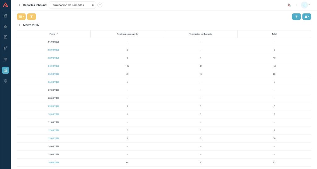
Task: Click the blue refresh sync button
Action: tap(296, 17)
